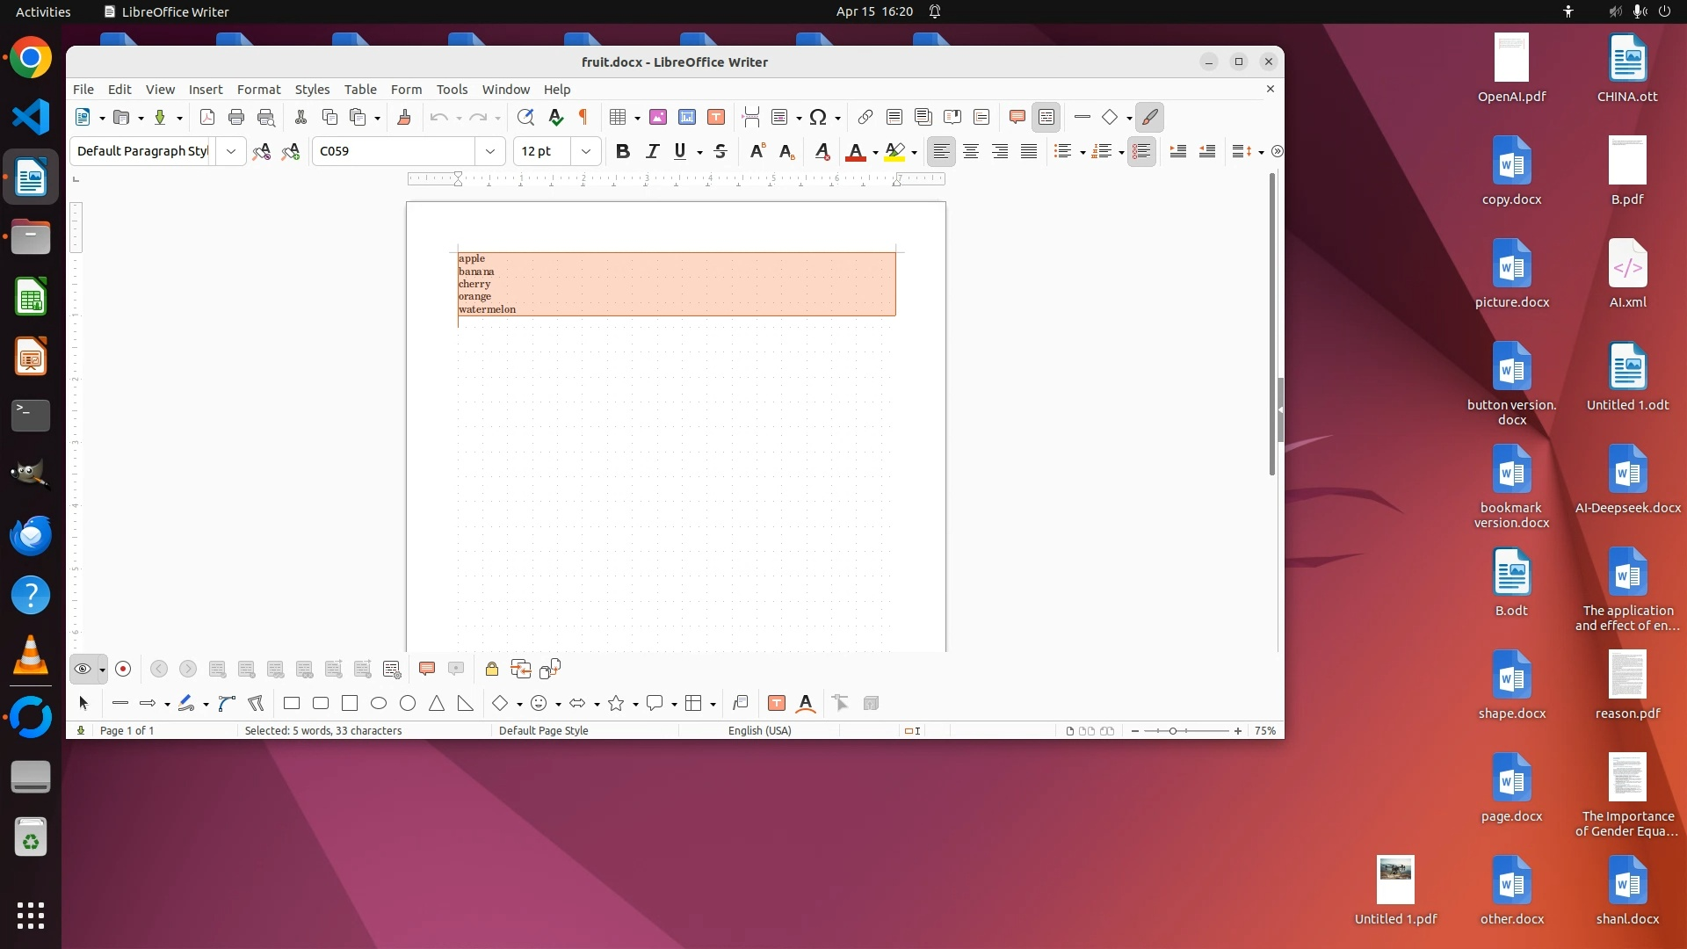Screen dimensions: 1687x949
Task: Insert a table using toolbar icon
Action: [x=618, y=117]
